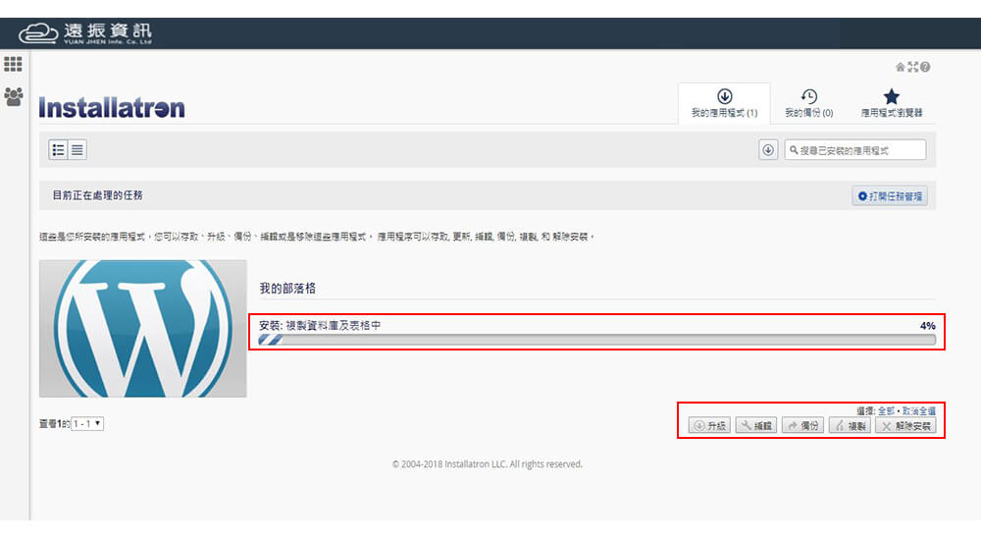Click the Installatron logo
Image resolution: width=981 pixels, height=540 pixels.
pos(112,108)
